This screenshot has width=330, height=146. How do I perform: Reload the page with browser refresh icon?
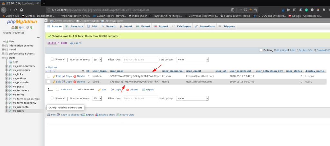pyautogui.click(x=15, y=10)
